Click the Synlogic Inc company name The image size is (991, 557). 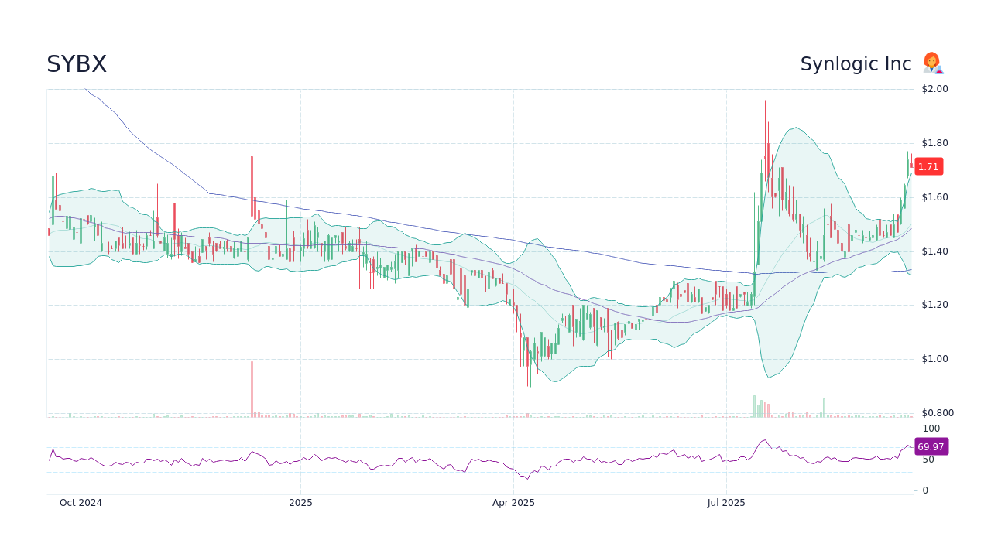(856, 63)
